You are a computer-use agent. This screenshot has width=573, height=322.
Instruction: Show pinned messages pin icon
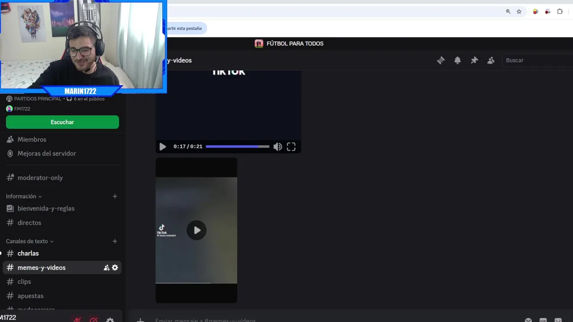(475, 60)
